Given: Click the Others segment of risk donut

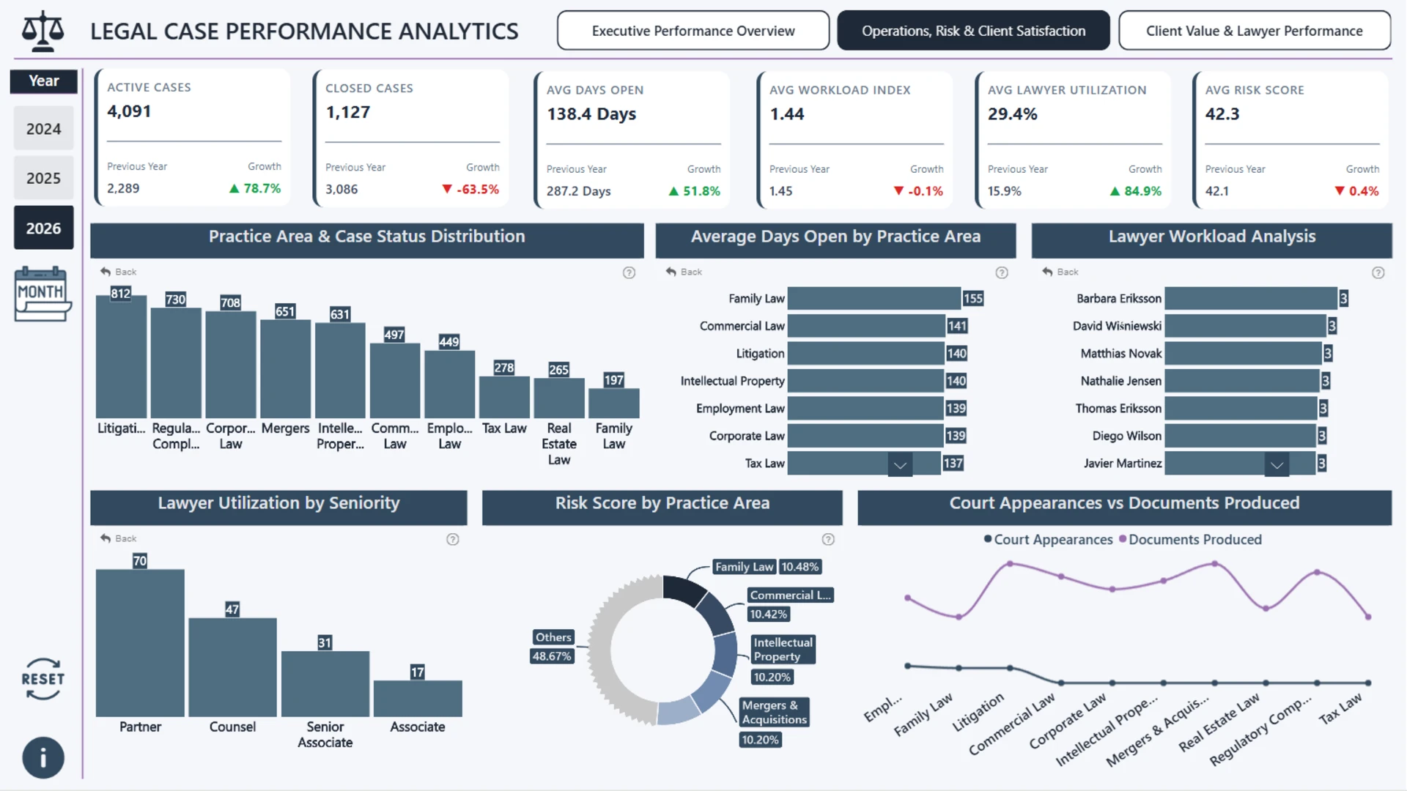Looking at the screenshot, I should click(600, 650).
